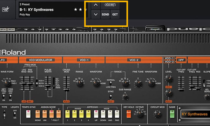Viewport: 210px width, 126px height.
Task: Open the preset save/import icon
Action: (6, 9)
